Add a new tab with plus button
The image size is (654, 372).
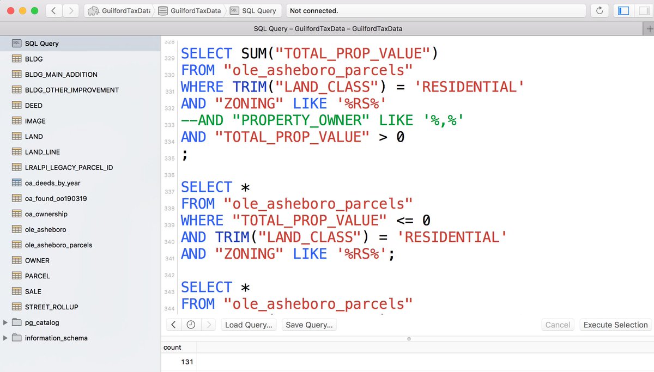(x=648, y=28)
